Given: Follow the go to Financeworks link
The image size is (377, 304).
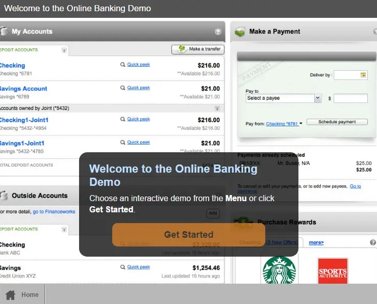Looking at the screenshot, I should (54, 212).
